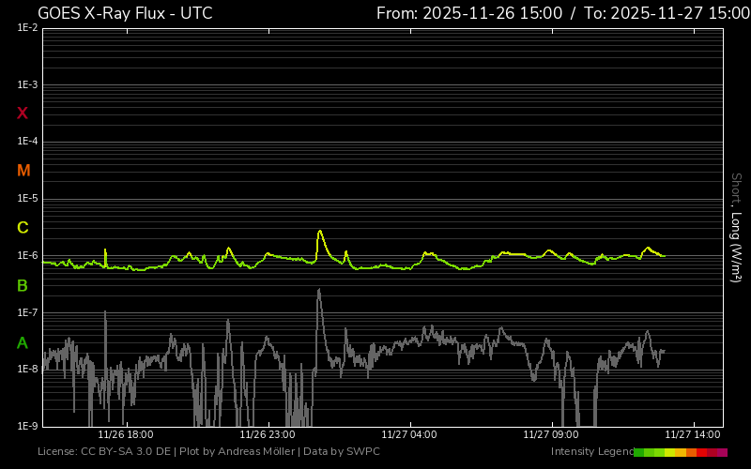Click the 'Plot by Andreas Möller' credit

point(238,451)
